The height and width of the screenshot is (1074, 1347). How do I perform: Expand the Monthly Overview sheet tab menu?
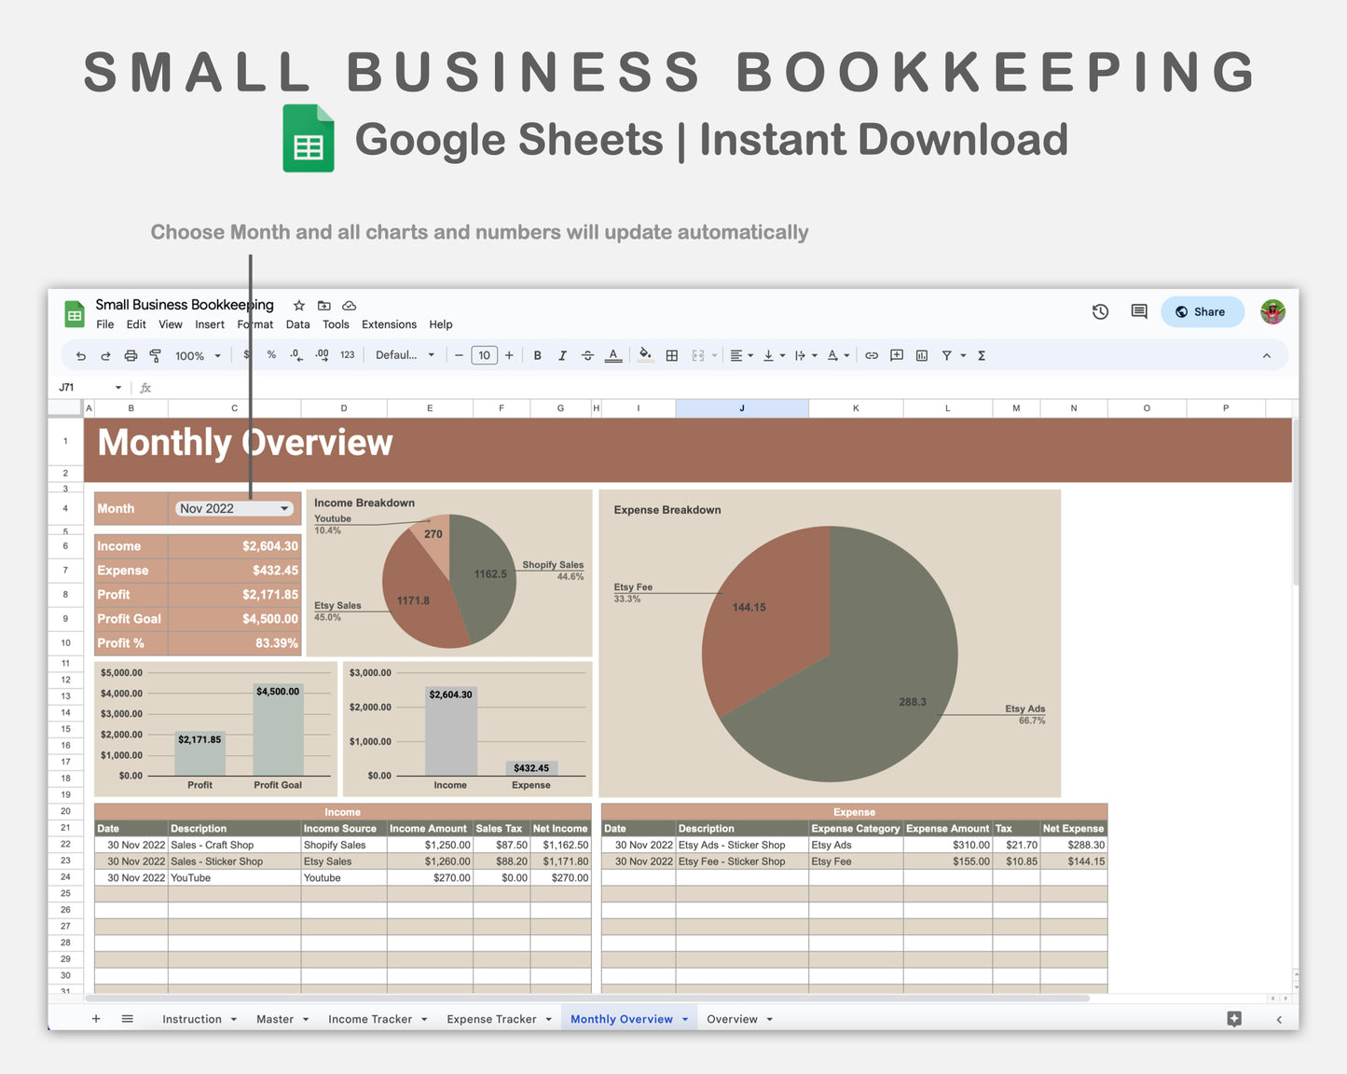(x=684, y=1018)
